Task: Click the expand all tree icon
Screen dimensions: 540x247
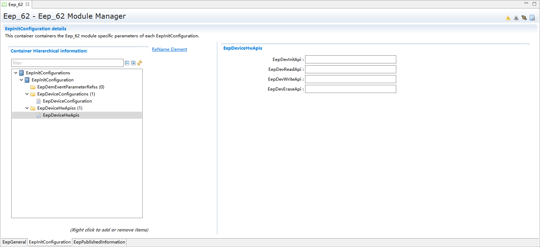Action: coord(134,63)
